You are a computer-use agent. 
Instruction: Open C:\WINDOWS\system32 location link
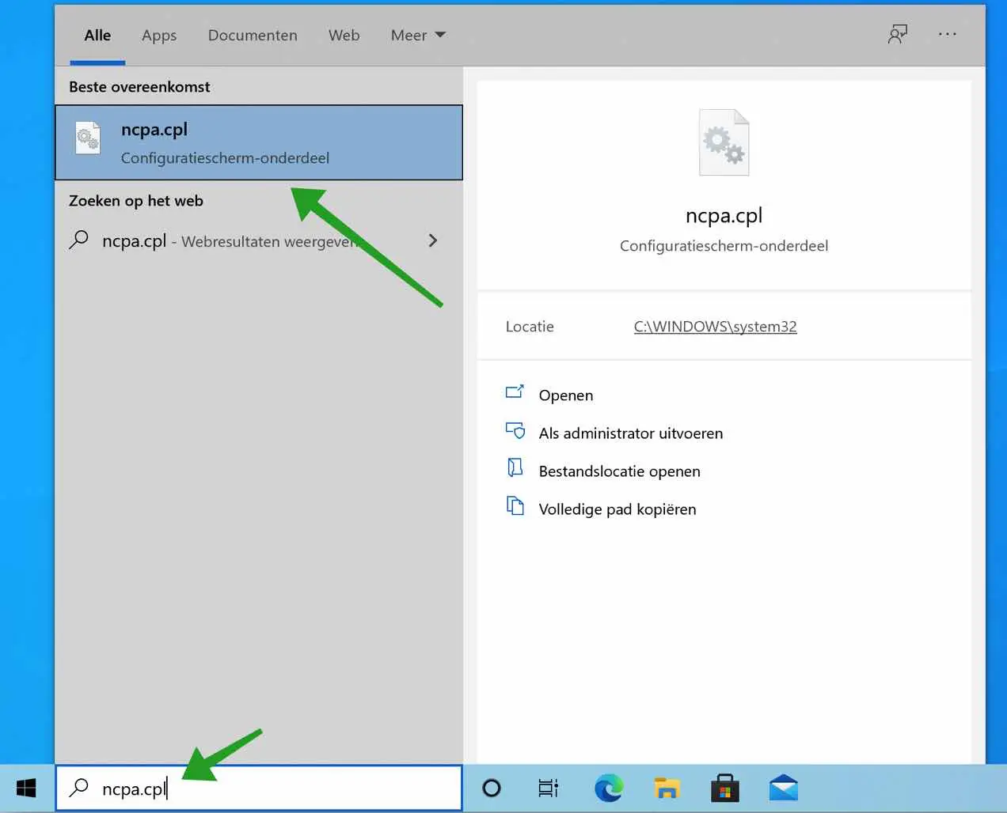coord(715,327)
